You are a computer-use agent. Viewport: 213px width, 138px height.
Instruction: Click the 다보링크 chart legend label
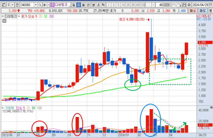click(x=11, y=16)
